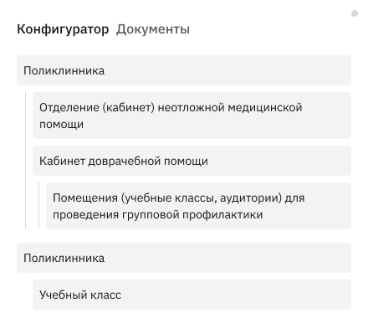
Task: Select the second Поликлинника item
Action: coord(184,258)
